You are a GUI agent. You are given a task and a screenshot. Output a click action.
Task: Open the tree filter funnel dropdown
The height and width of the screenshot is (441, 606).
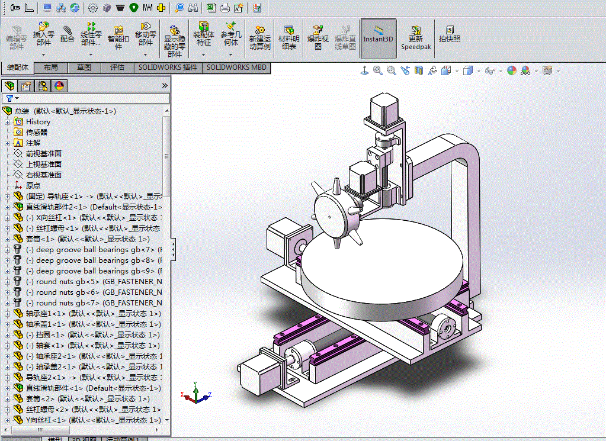click(12, 98)
